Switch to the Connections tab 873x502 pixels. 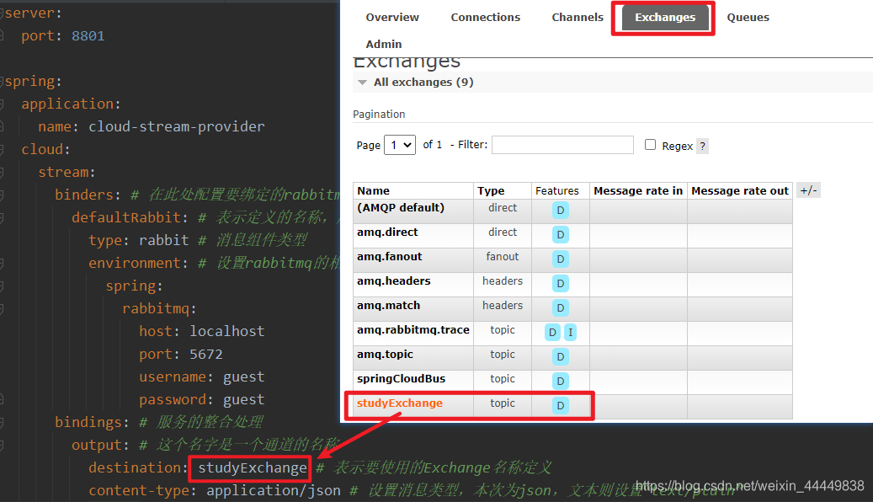[486, 18]
